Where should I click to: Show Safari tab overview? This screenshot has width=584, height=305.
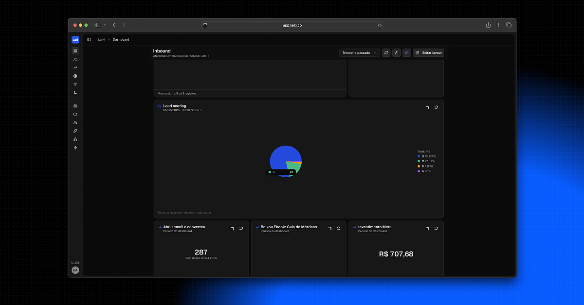click(x=509, y=25)
